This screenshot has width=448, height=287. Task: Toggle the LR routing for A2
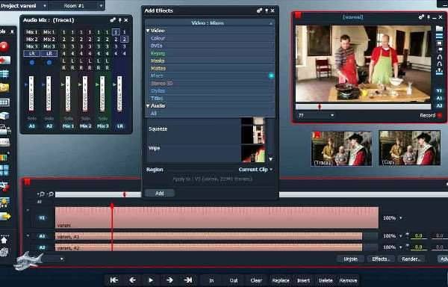49,54
